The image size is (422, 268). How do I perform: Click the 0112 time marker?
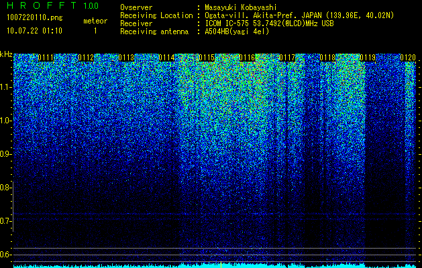86,58
